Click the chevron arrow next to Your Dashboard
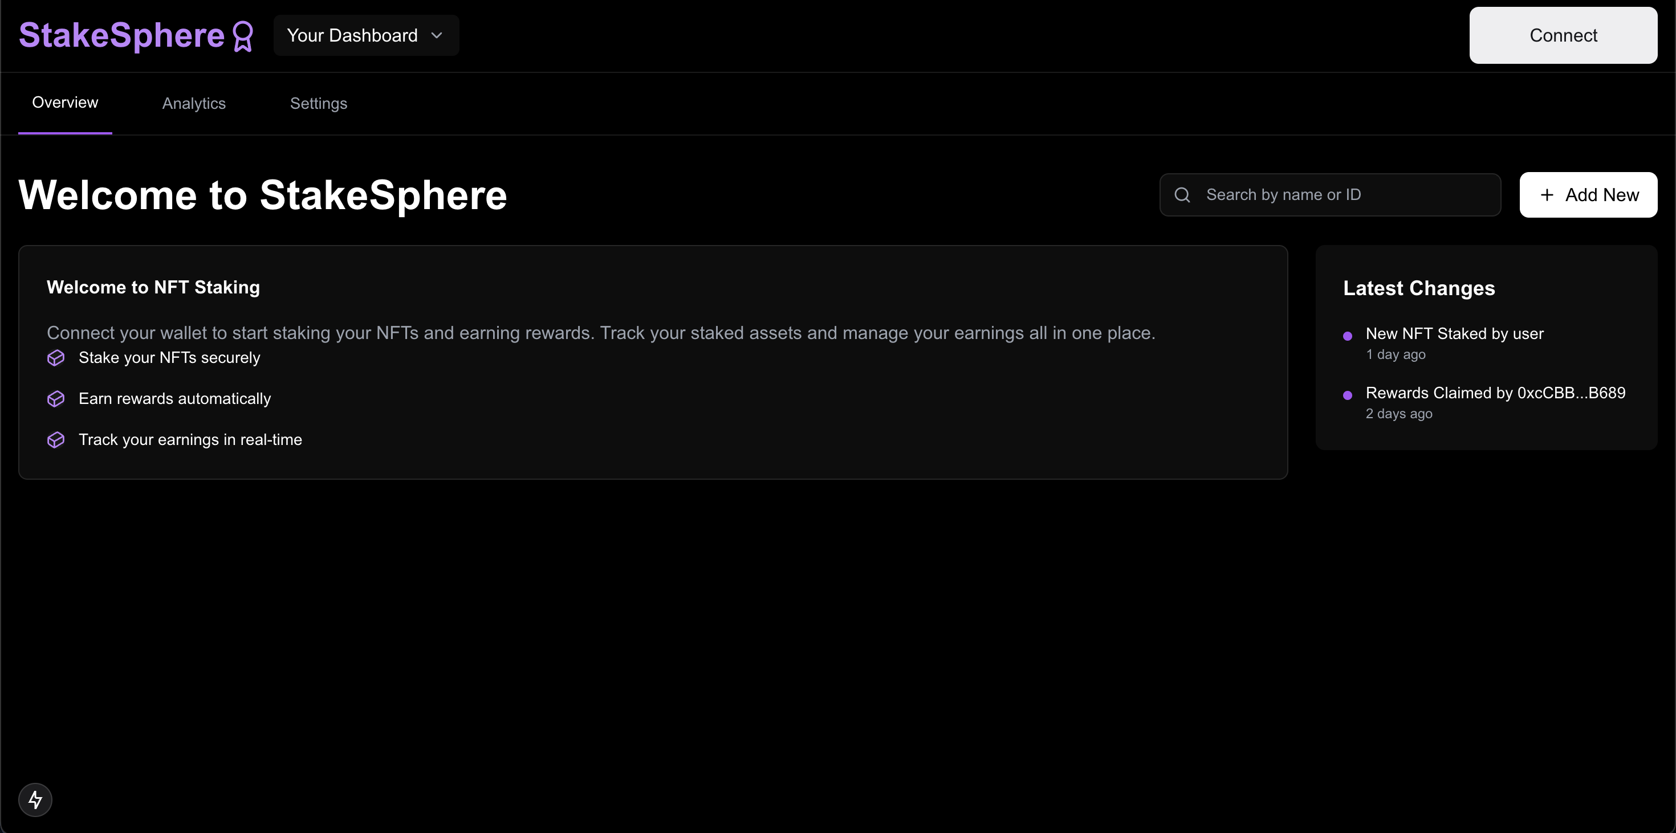 437,35
